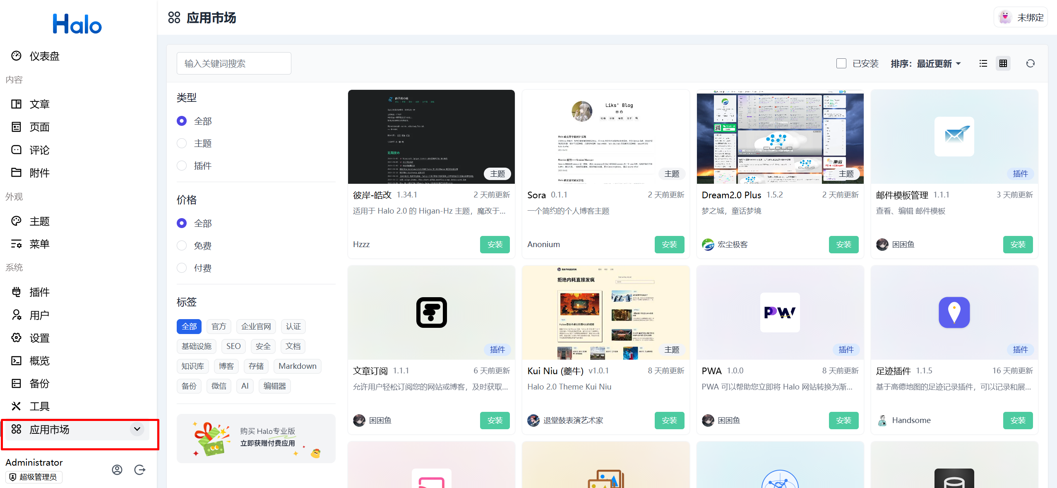Select 插件 under 类型

tap(182, 166)
